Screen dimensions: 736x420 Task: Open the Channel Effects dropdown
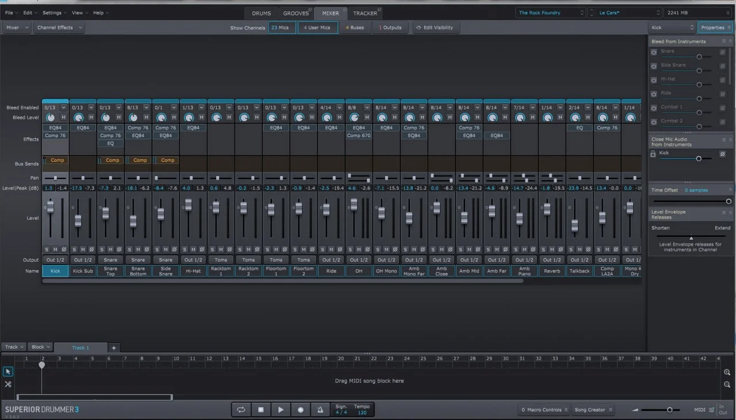pos(59,28)
